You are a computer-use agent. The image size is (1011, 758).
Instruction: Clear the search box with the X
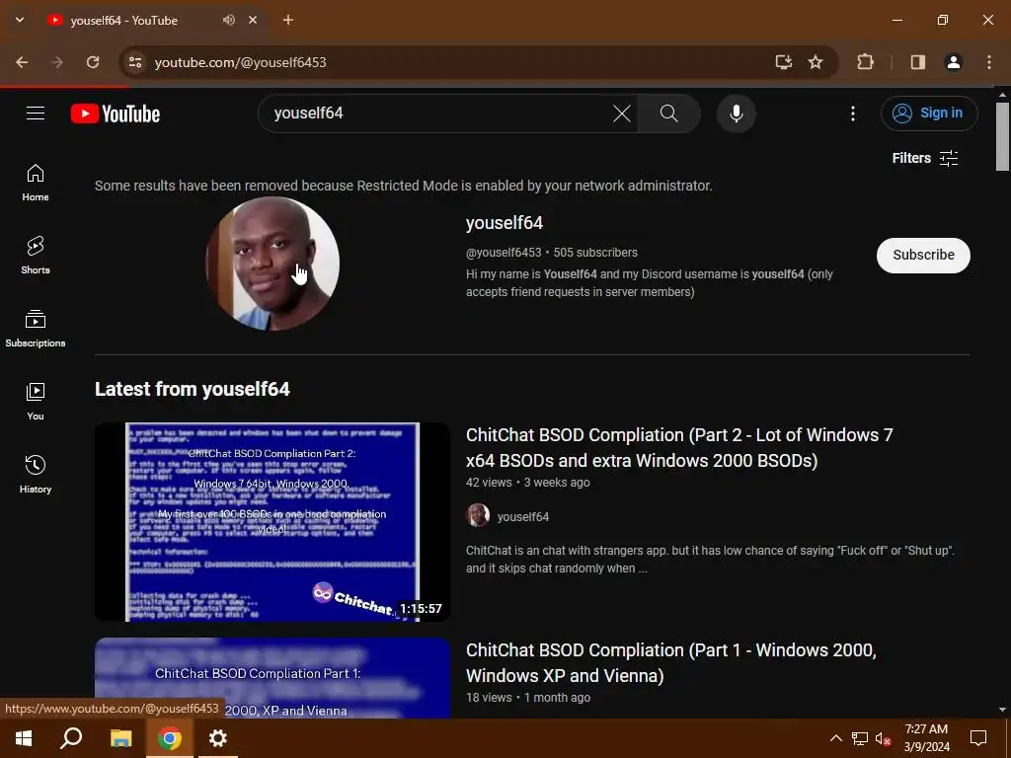coord(622,114)
